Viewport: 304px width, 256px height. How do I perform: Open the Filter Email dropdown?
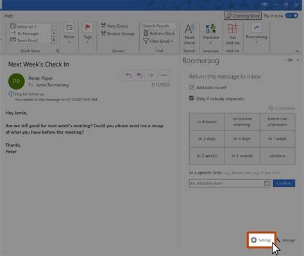coord(158,41)
